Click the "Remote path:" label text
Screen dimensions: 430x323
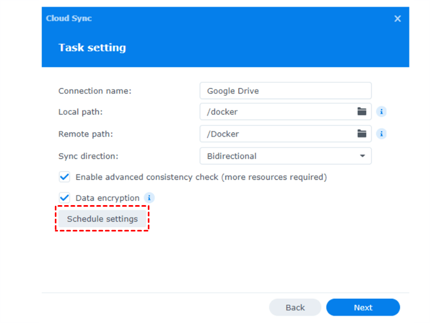click(85, 134)
